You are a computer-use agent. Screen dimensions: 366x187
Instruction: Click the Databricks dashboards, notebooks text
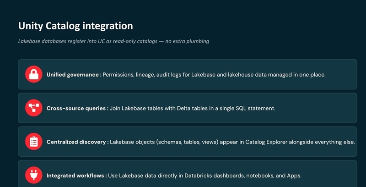(x=205, y=176)
